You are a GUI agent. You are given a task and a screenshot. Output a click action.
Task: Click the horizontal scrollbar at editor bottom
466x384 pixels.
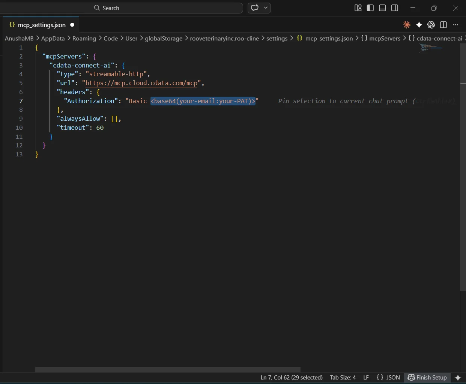[x=167, y=369]
